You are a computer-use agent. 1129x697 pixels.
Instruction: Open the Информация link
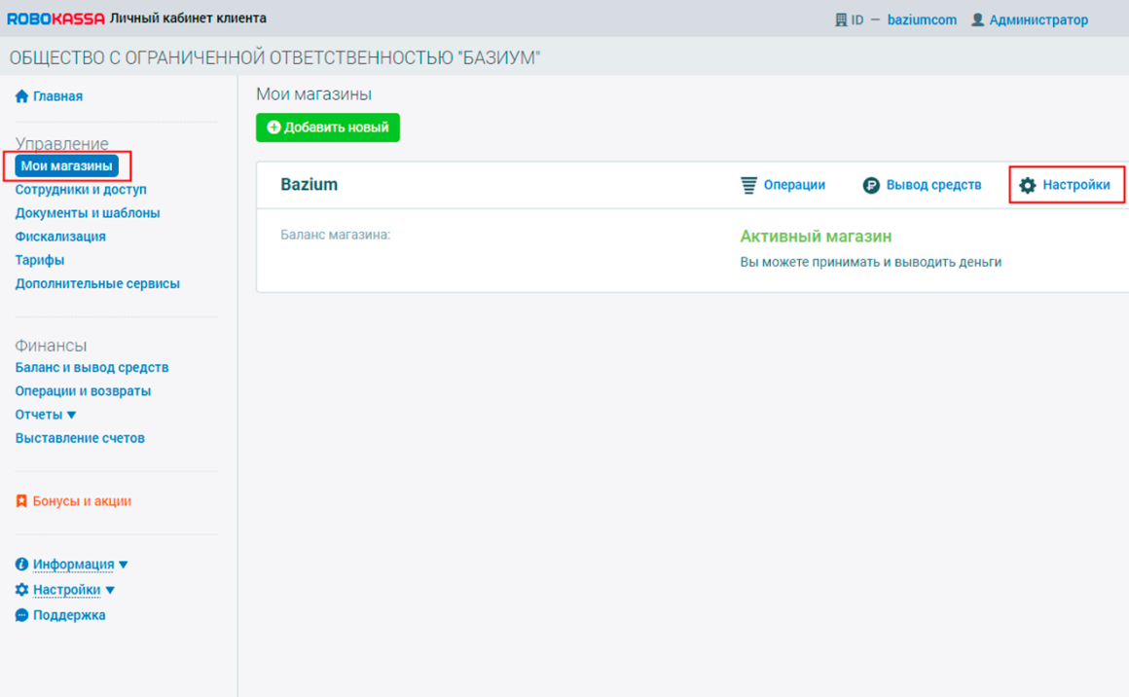click(73, 565)
